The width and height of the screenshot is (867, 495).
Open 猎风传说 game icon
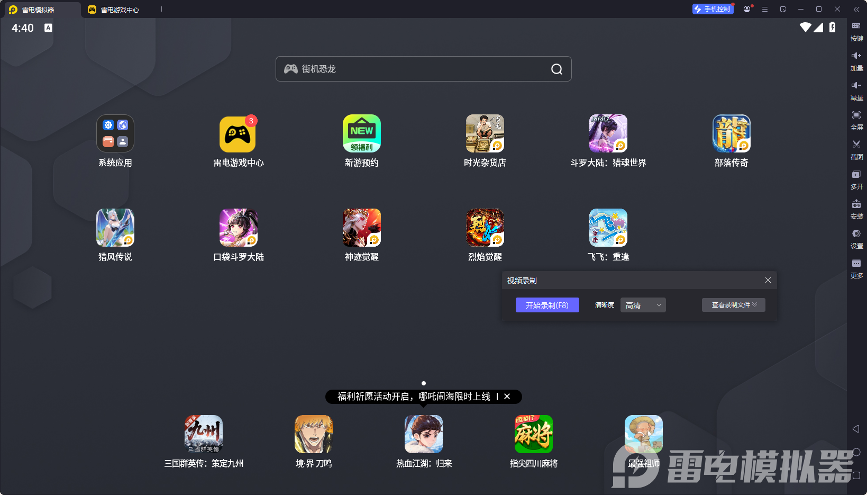pyautogui.click(x=115, y=228)
